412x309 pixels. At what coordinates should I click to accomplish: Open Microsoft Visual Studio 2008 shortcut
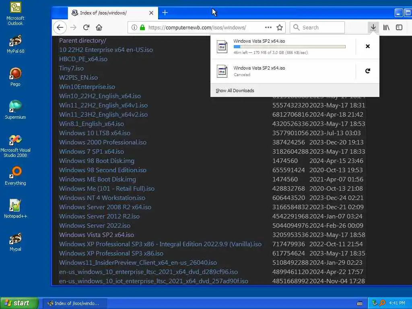coord(15,146)
